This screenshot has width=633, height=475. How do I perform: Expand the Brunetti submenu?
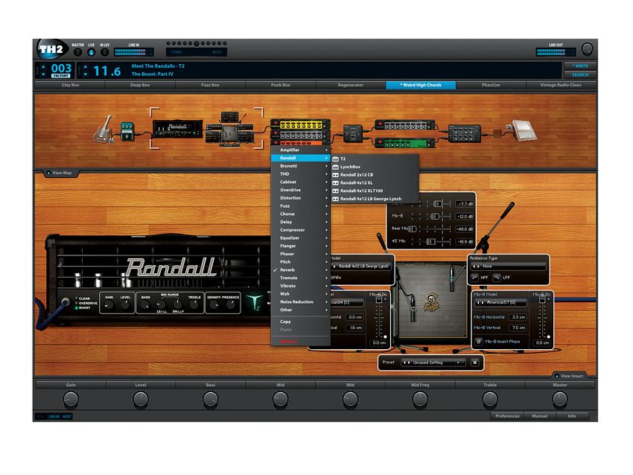tap(301, 166)
